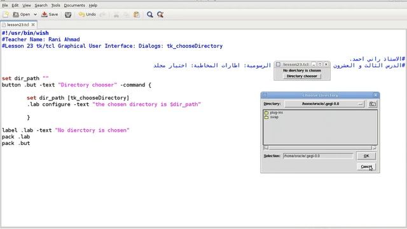The height and width of the screenshot is (229, 407).
Task: Print the document using the printer icon
Action: click(68, 15)
